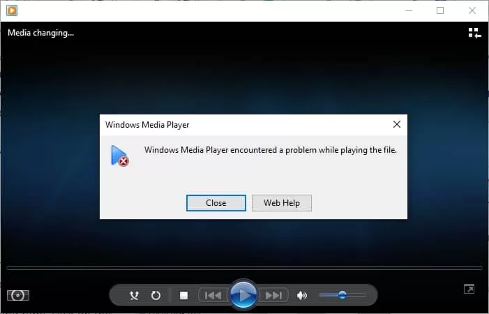Image resolution: width=489 pixels, height=314 pixels.
Task: Click the seek progress bar
Action: click(x=244, y=268)
